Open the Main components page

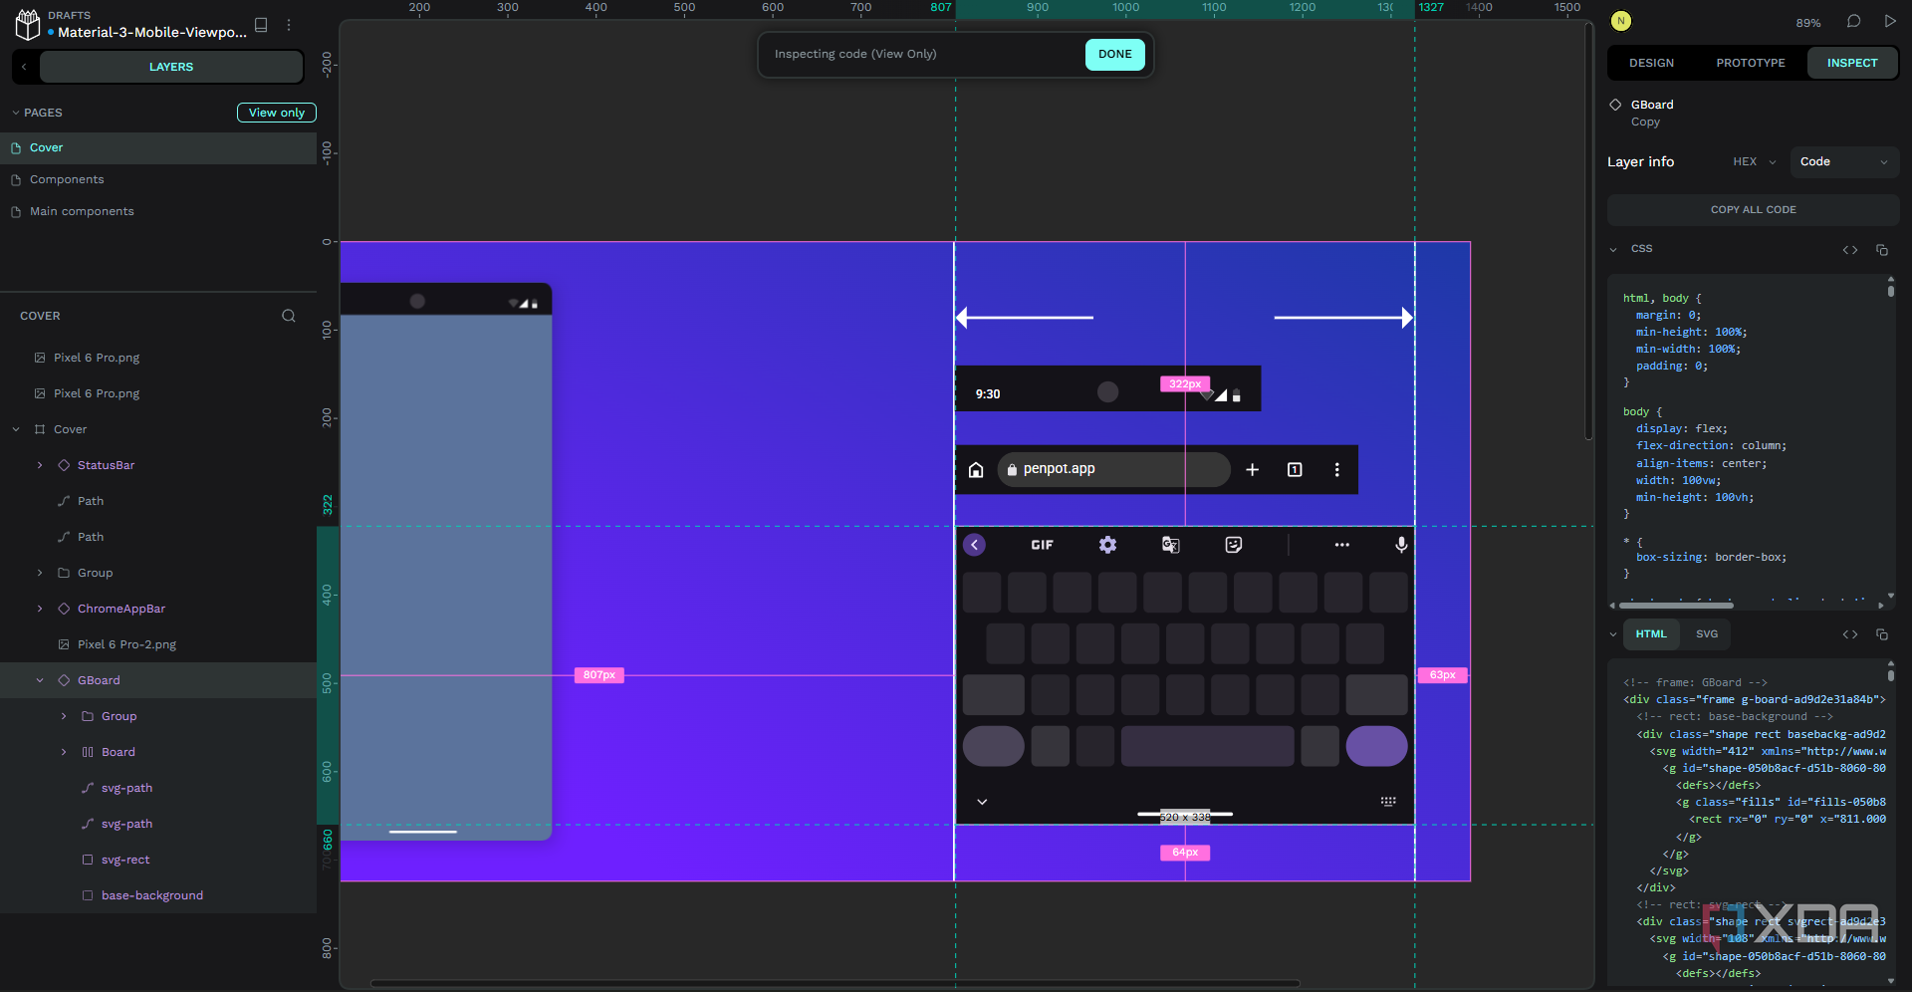[158, 211]
